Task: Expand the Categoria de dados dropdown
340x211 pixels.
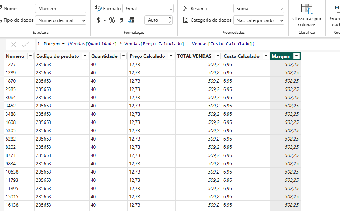Action: tap(258, 20)
